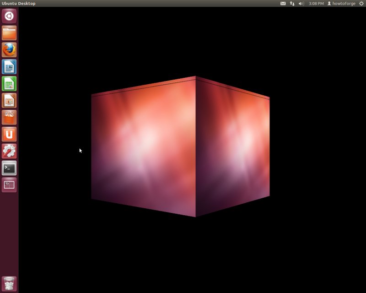Open LibreOffice Writer
The height and width of the screenshot is (293, 366).
coord(9,67)
